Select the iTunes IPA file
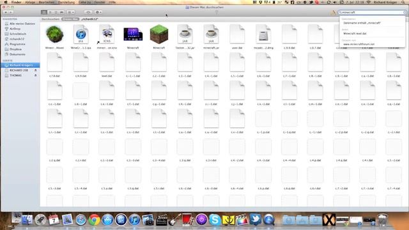Image resolution: width=409 pixels, height=230 pixels. click(81, 34)
